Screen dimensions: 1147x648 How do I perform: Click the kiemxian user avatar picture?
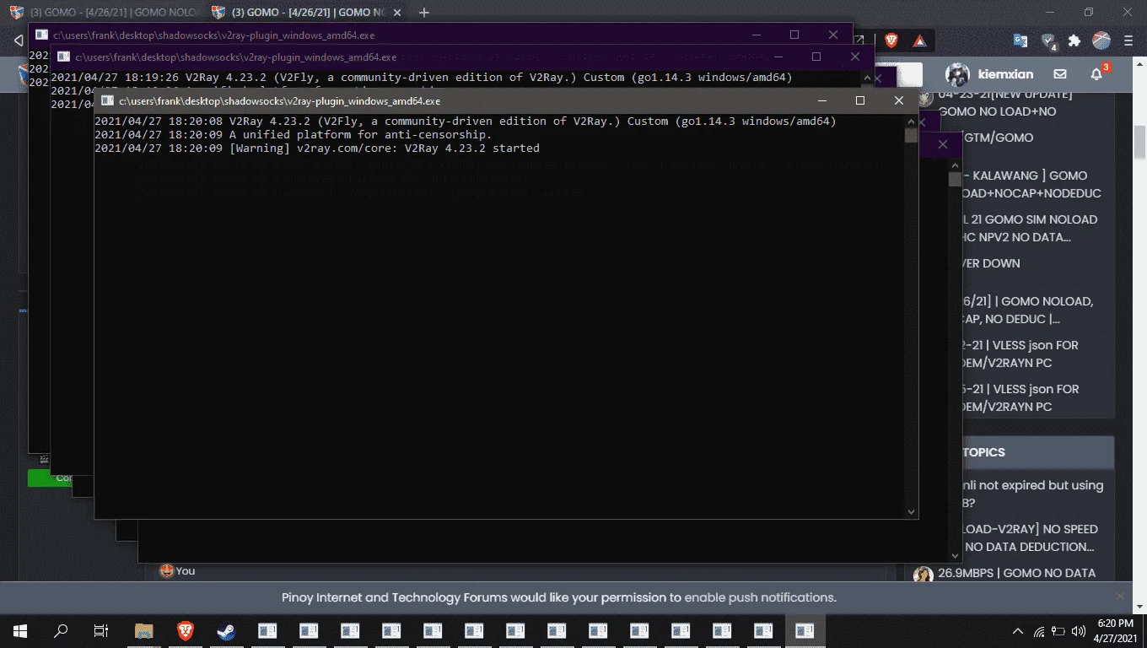point(957,74)
